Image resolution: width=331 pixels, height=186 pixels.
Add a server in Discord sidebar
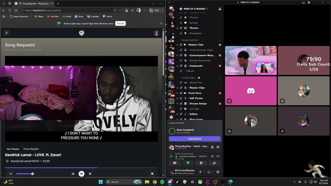(171, 117)
